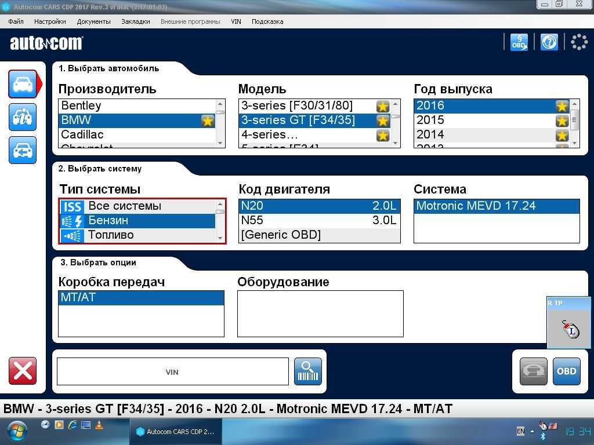Click the red X close button in sidebar
Image resolution: width=594 pixels, height=445 pixels.
pos(23,371)
